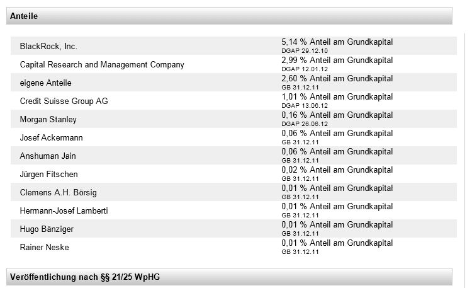This screenshot has height=288, width=472.
Task: Click GB 31.12.11 in Rainer Neske row
Action: [x=300, y=252]
